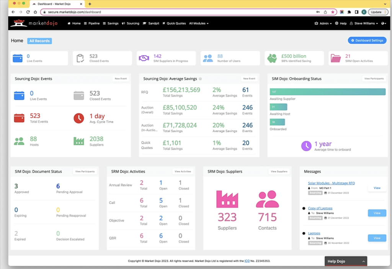Click the green Identified Saving hands icon
This screenshot has height=269, width=392.
[x=272, y=57]
